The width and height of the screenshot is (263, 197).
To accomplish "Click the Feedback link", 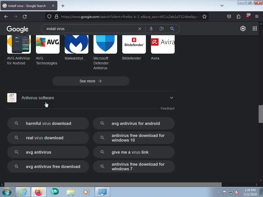I will (x=167, y=109).
